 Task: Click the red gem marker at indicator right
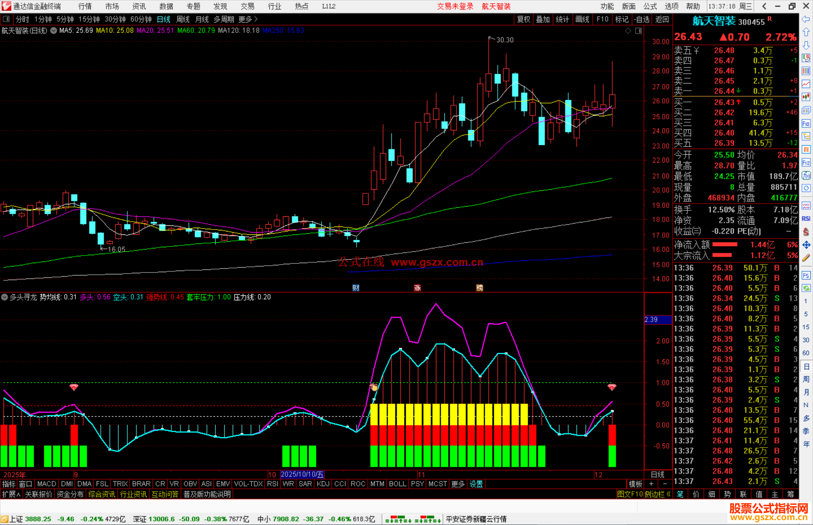coord(612,387)
